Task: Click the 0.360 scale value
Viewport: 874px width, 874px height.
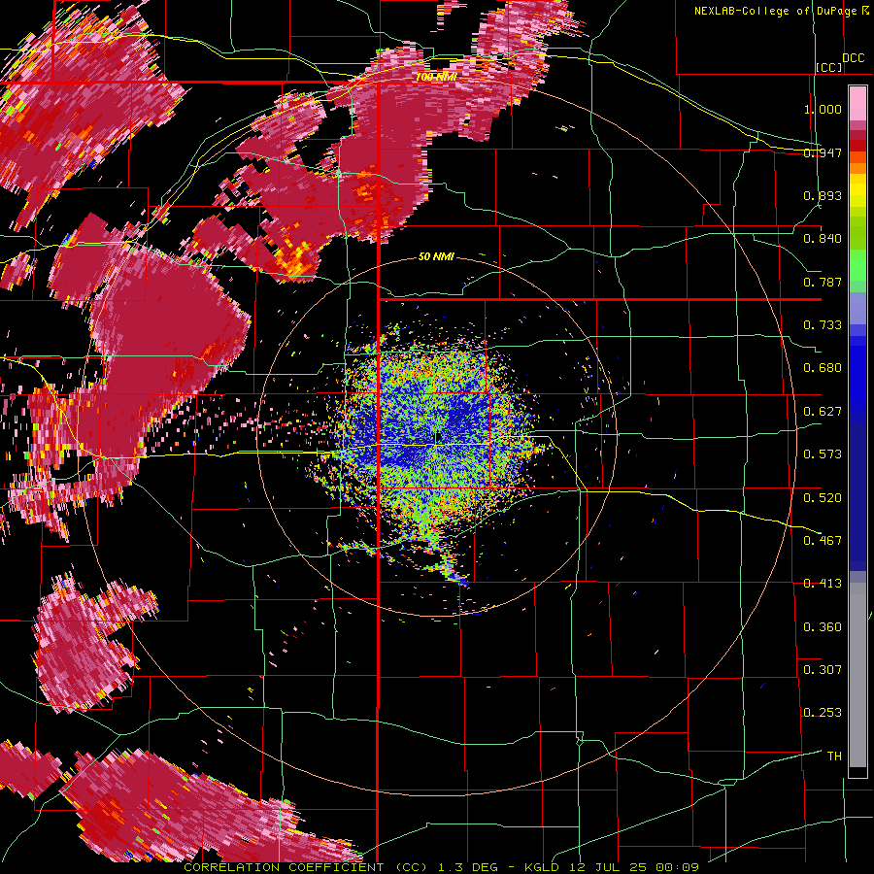Action: tap(823, 627)
